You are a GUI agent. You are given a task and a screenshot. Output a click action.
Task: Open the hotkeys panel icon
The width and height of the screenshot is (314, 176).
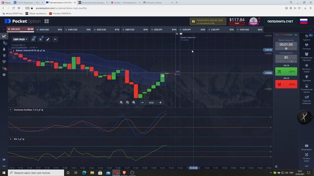point(306,99)
